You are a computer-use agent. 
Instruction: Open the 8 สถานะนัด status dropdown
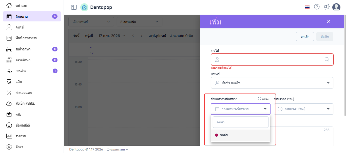point(139,22)
